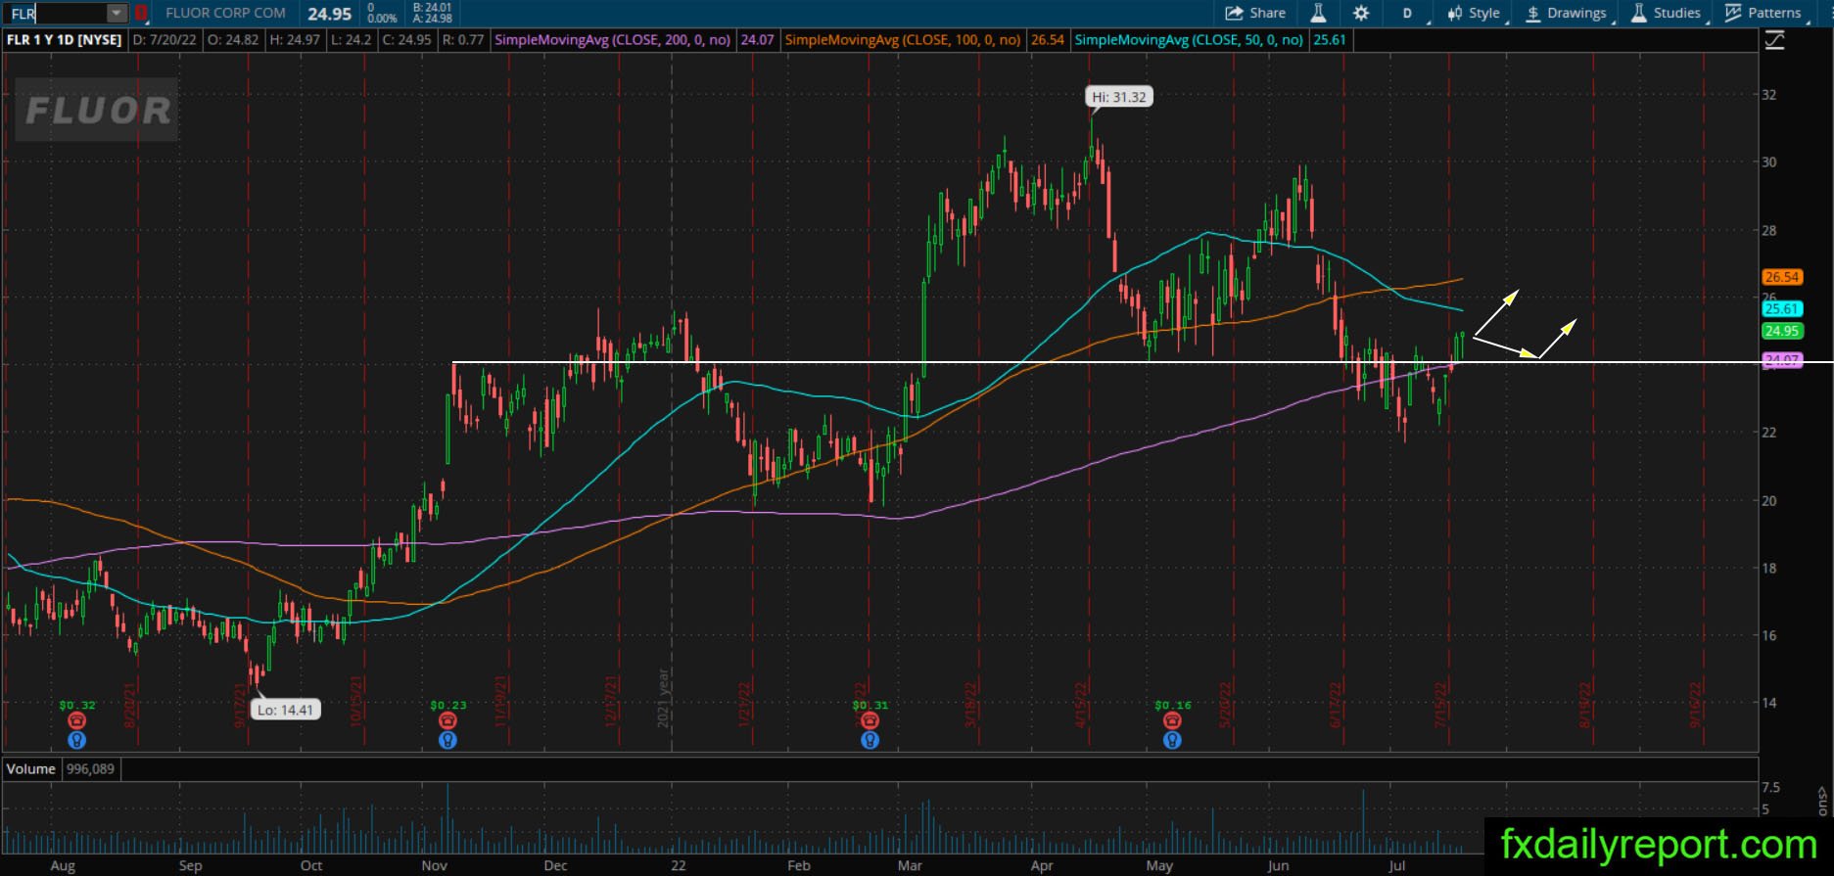
Task: Click the 'H: 24.97' high readout
Action: point(295,40)
